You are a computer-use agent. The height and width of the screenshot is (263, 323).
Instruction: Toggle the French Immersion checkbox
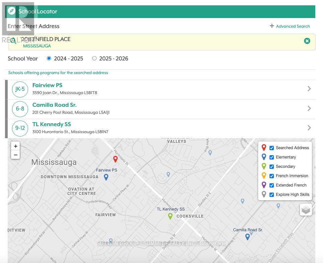pyautogui.click(x=272, y=176)
